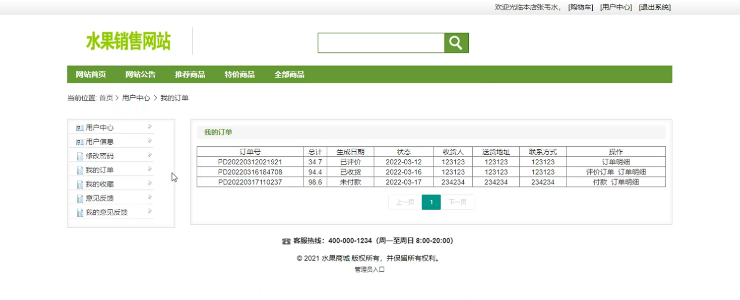Click the 我的意见反馈 document icon

point(80,213)
